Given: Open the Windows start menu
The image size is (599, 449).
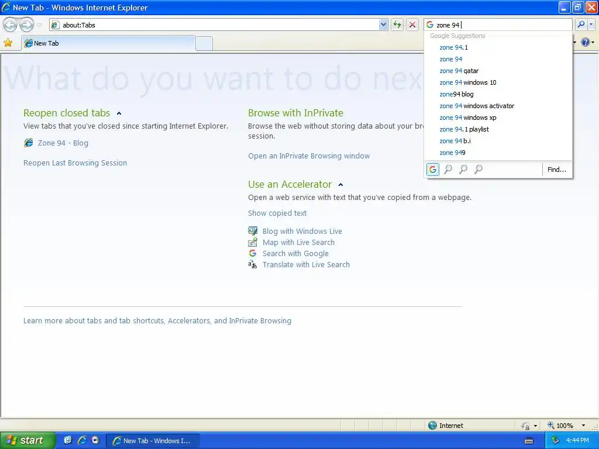Looking at the screenshot, I should [27, 440].
